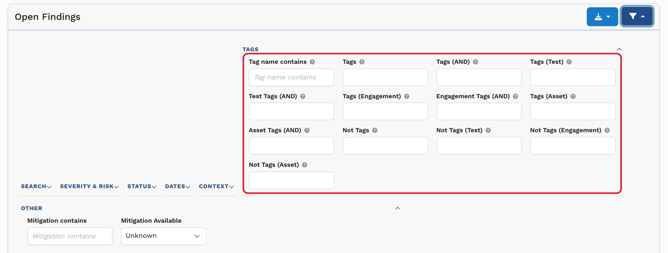The height and width of the screenshot is (253, 668).
Task: Click help icon beside Not Tags (Test)
Action: 488,130
